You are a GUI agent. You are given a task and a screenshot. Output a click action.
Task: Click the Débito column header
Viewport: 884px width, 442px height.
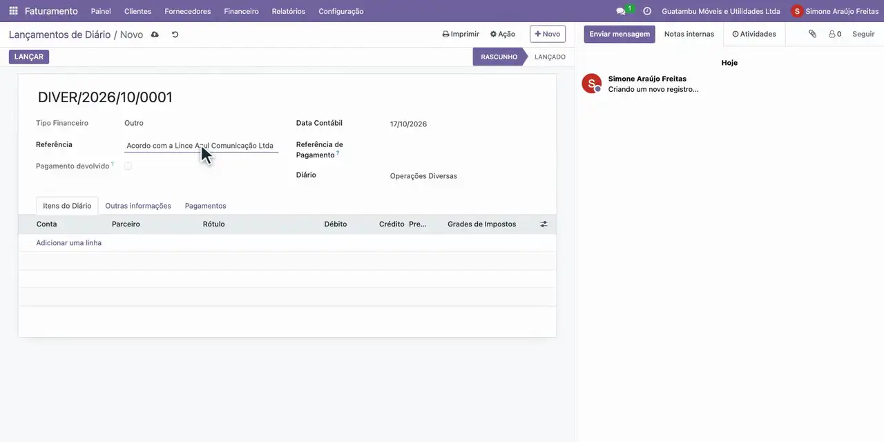(336, 224)
